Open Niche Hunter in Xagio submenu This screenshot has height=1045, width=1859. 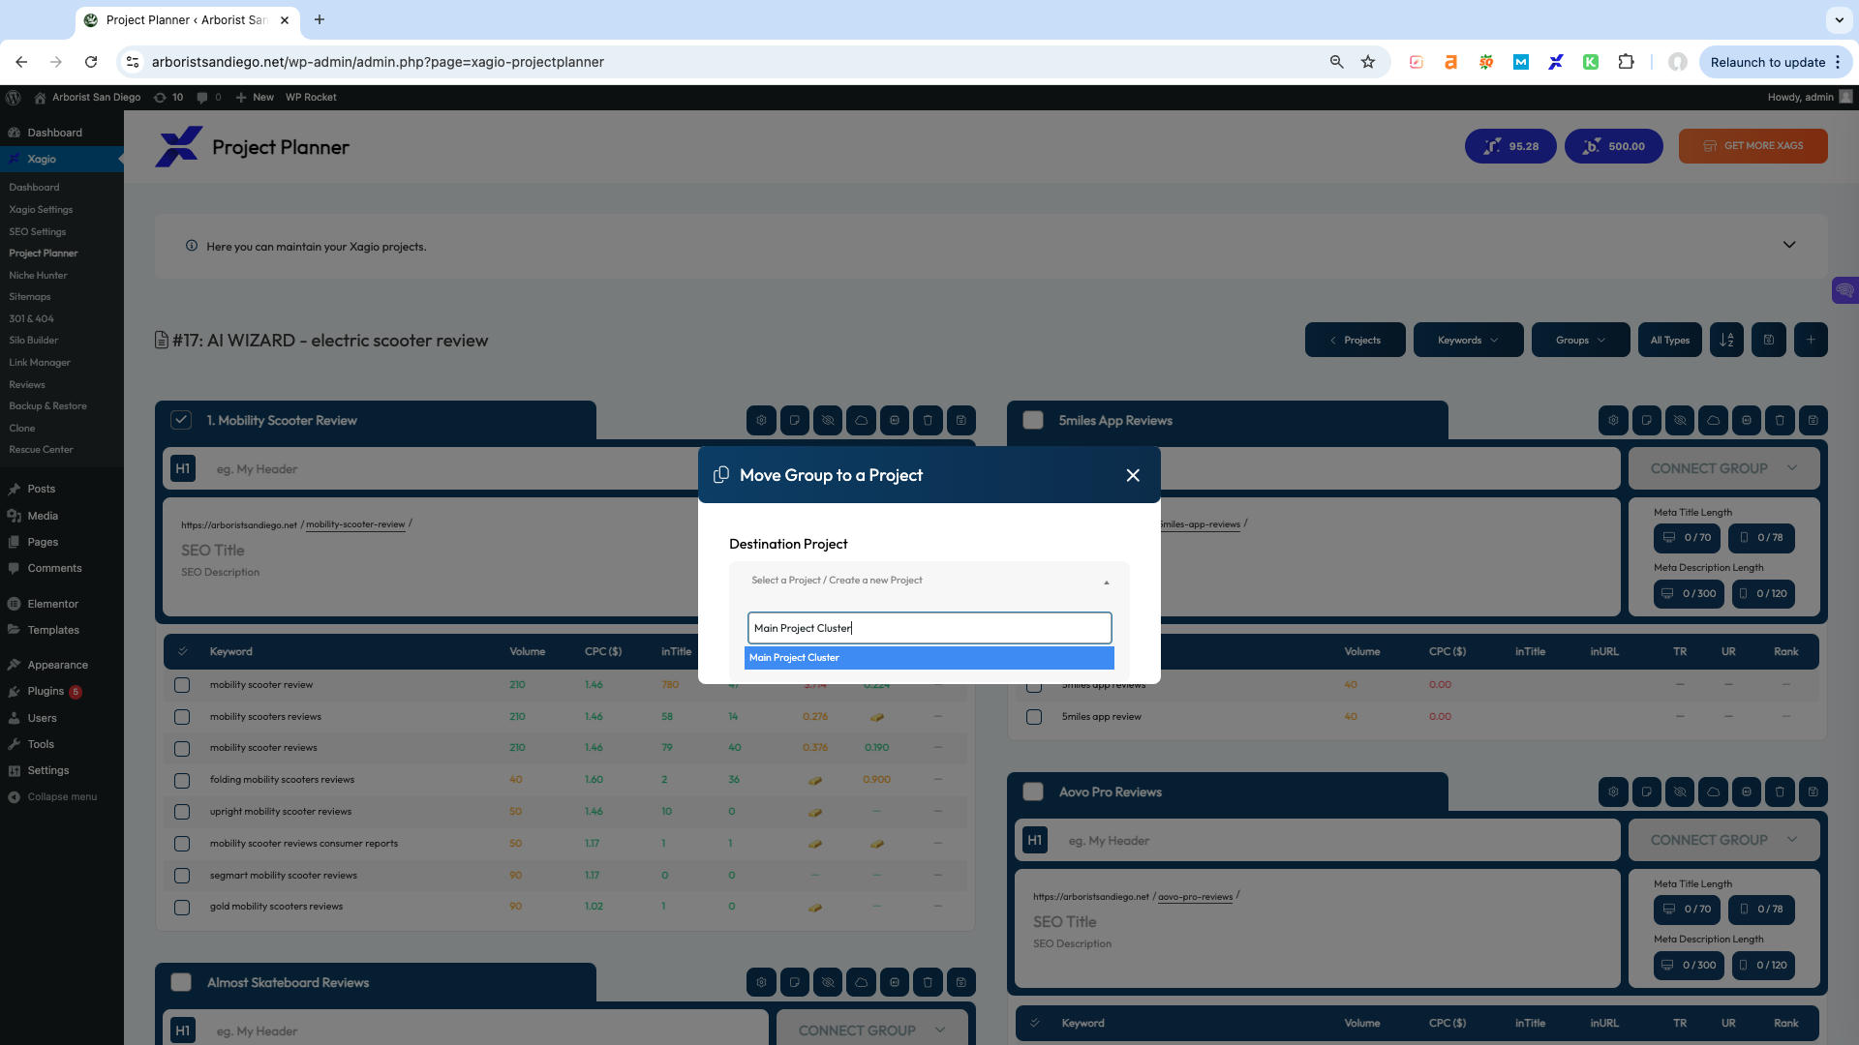(38, 276)
